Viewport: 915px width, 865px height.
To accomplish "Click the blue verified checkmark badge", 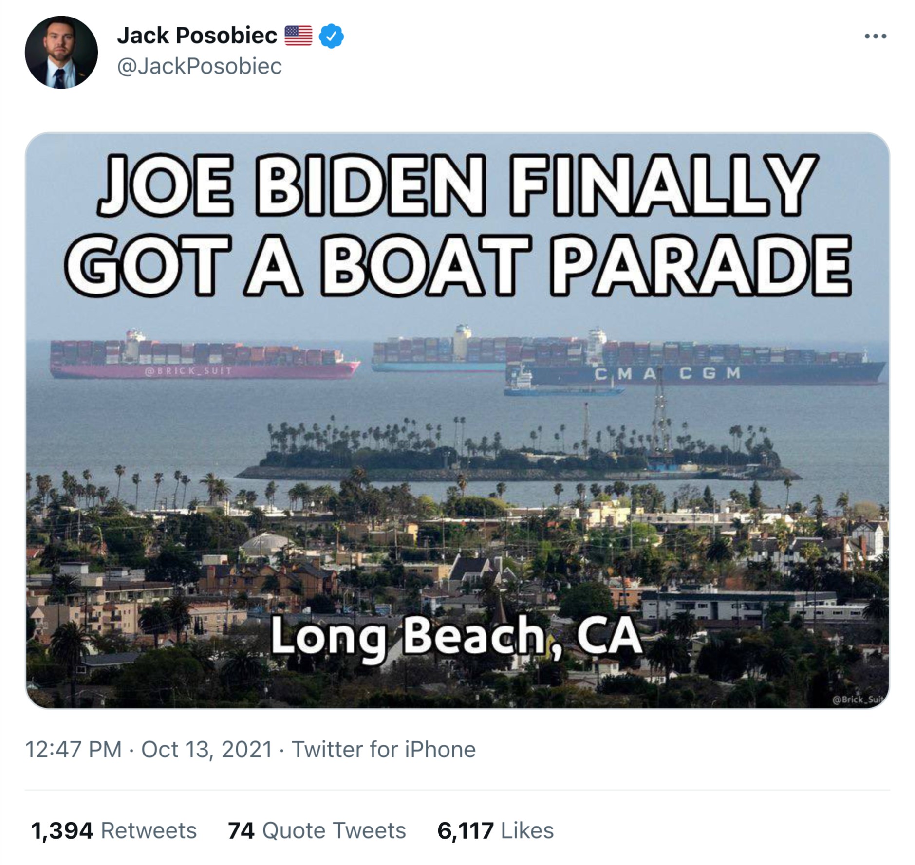I will pos(332,36).
